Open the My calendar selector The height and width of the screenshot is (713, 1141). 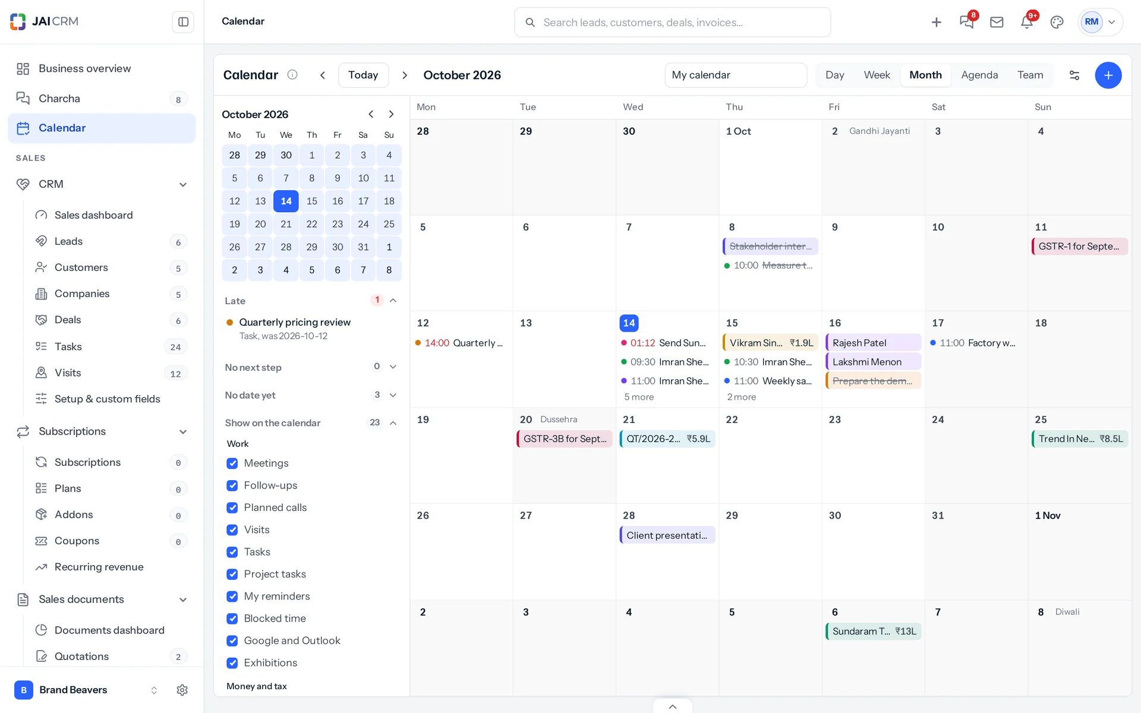coord(736,75)
